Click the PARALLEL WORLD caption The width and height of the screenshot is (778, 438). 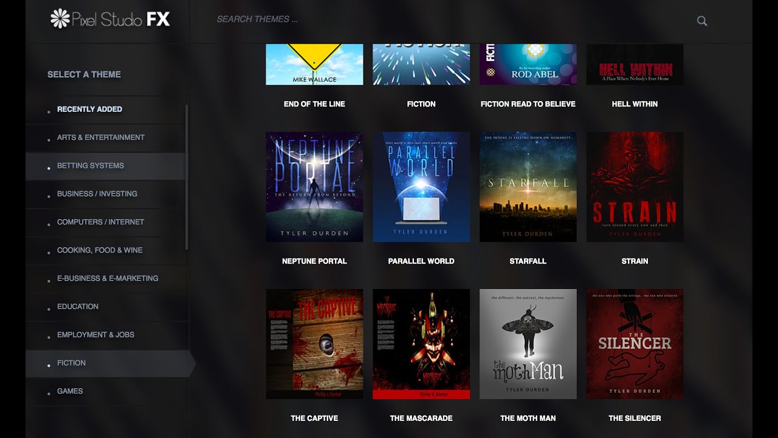421,261
